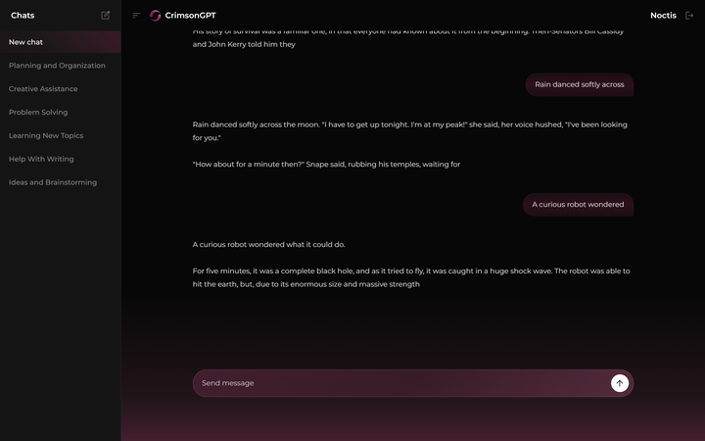The height and width of the screenshot is (441, 705).
Task: Click the new chat compose icon
Action: (x=106, y=16)
